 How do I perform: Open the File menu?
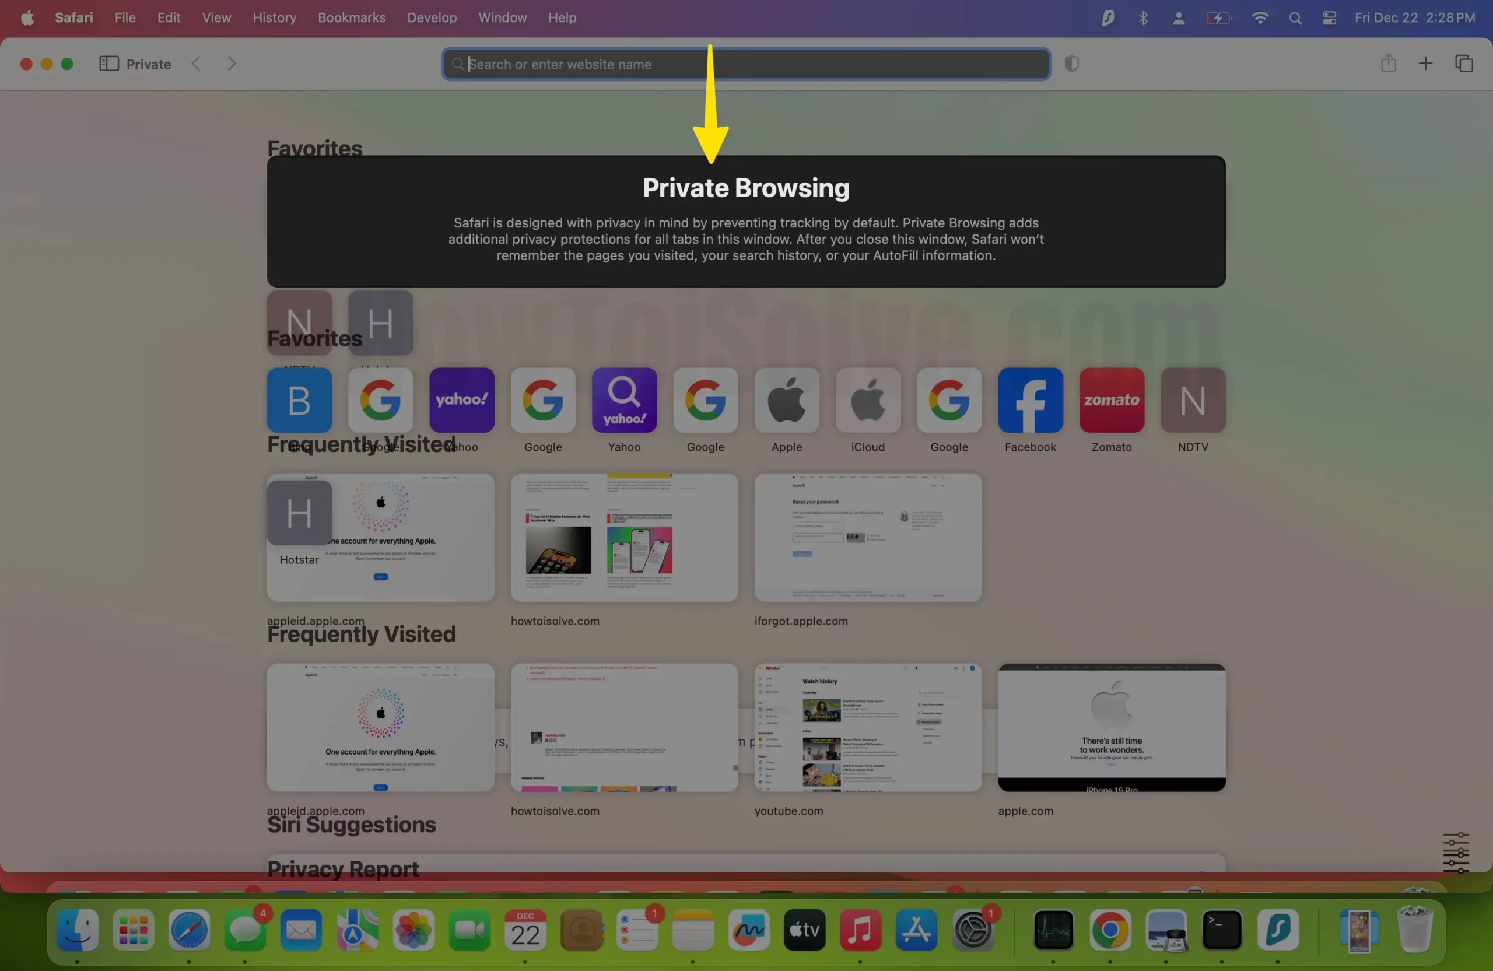(125, 17)
